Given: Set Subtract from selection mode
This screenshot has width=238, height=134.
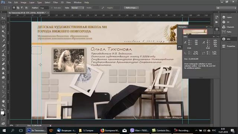Looking at the screenshot, I should pos(22,8).
